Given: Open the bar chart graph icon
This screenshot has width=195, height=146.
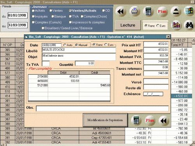Looking at the screenshot, I should pyautogui.click(x=176, y=25).
